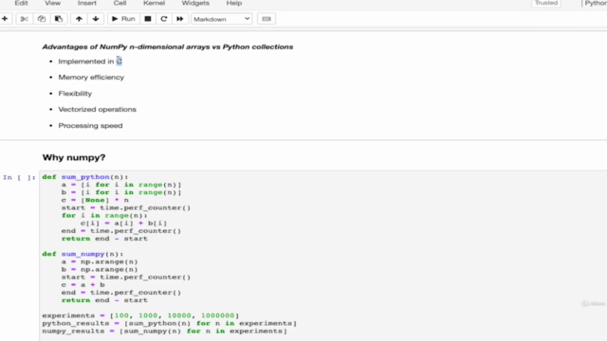Click the Advantages of NumPy heading
The image size is (607, 341).
click(x=168, y=46)
